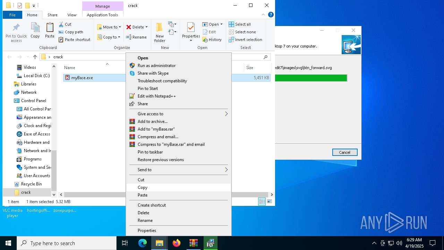Click the search box magnifier icon
Image resolution: width=444 pixels, height=250 pixels.
coord(266,57)
